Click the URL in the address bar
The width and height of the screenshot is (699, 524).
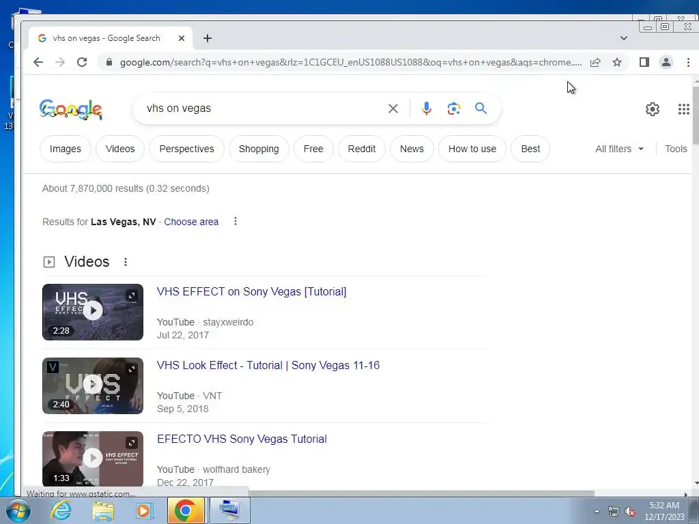click(350, 62)
